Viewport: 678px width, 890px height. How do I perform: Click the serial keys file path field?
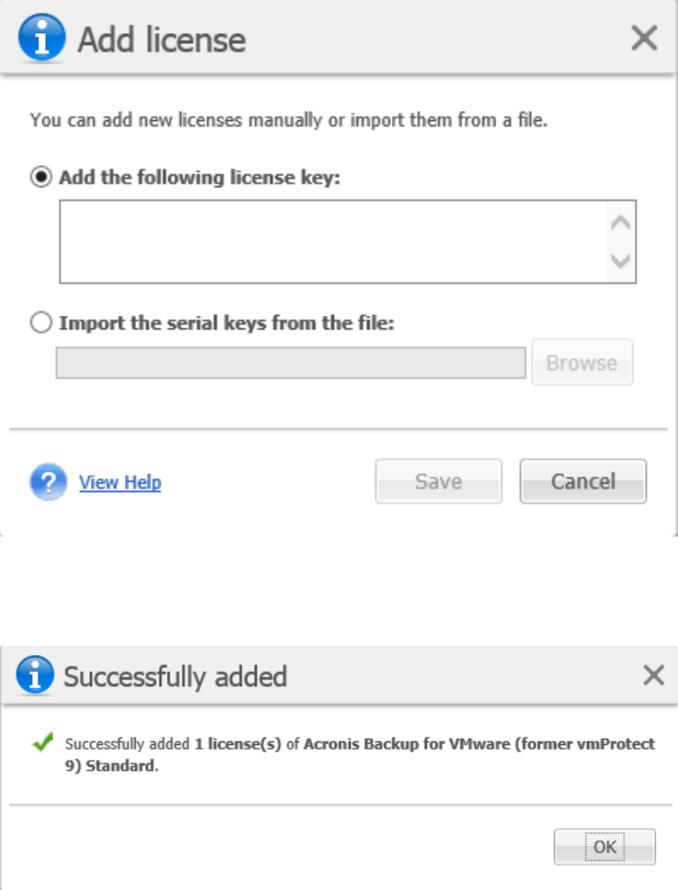(x=290, y=362)
